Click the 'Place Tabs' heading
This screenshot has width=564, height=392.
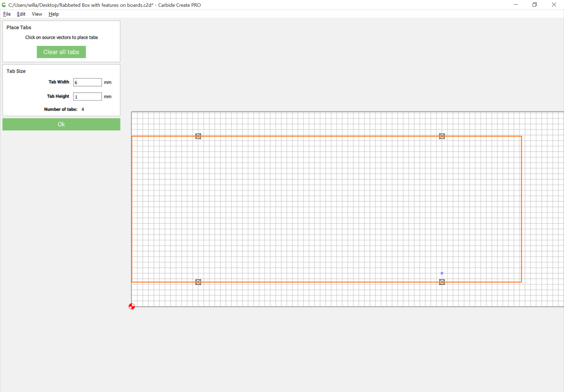point(19,27)
